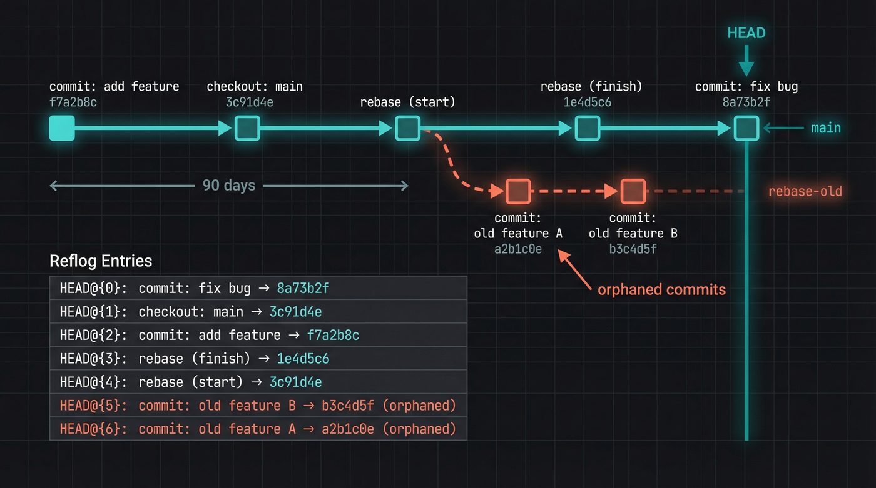Click the main branch label

(x=825, y=127)
